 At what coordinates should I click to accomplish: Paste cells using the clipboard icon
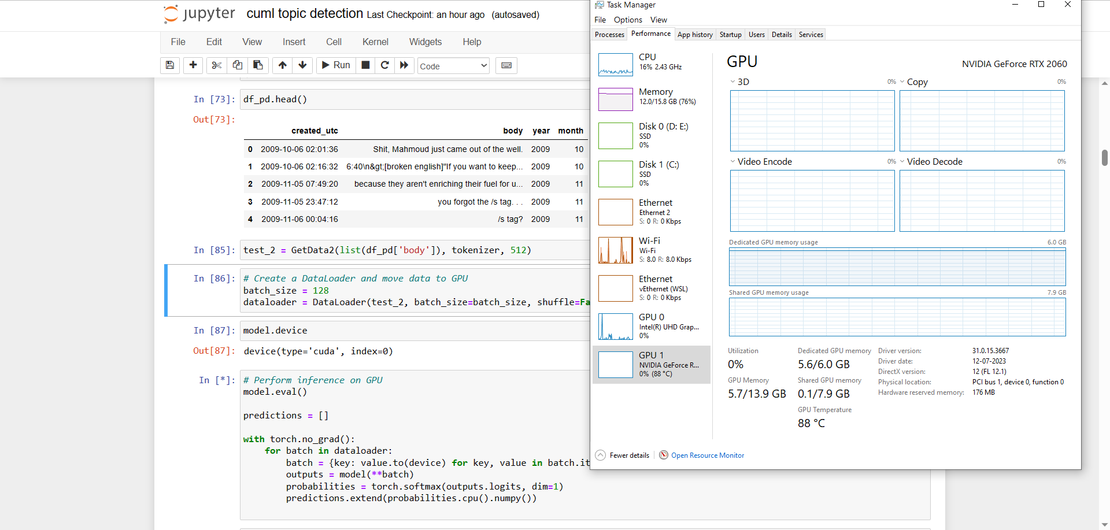click(258, 65)
